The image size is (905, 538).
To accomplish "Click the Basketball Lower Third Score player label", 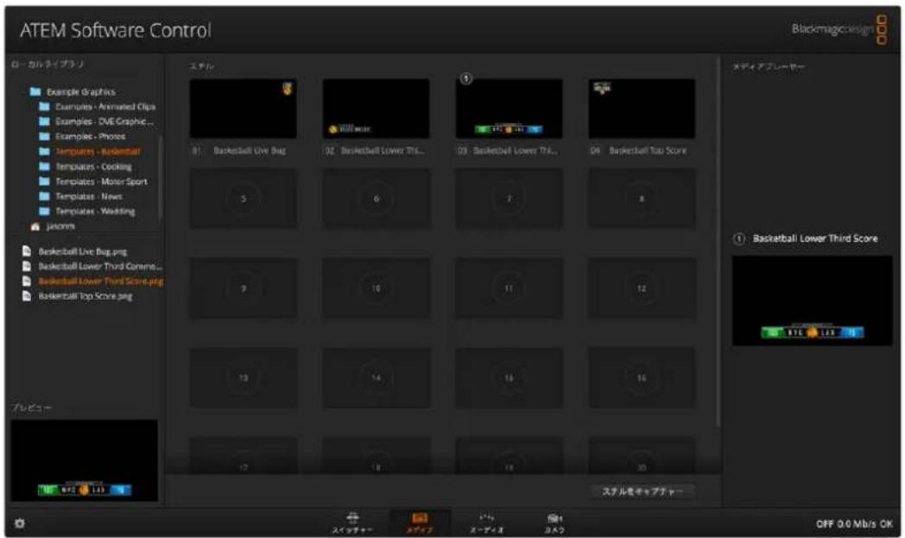I will point(814,238).
